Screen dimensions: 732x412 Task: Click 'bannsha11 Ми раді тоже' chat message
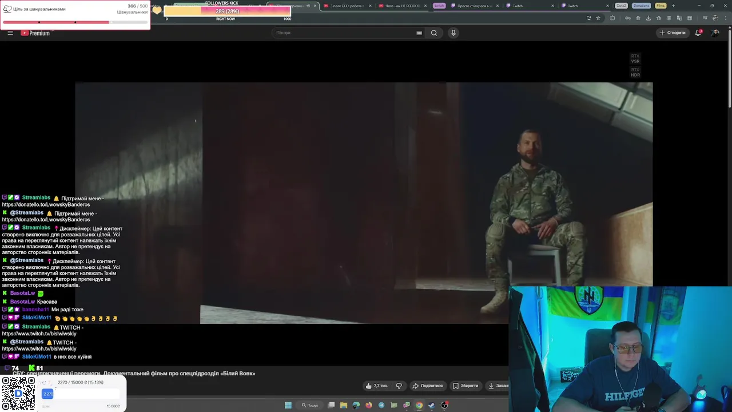tap(43, 310)
